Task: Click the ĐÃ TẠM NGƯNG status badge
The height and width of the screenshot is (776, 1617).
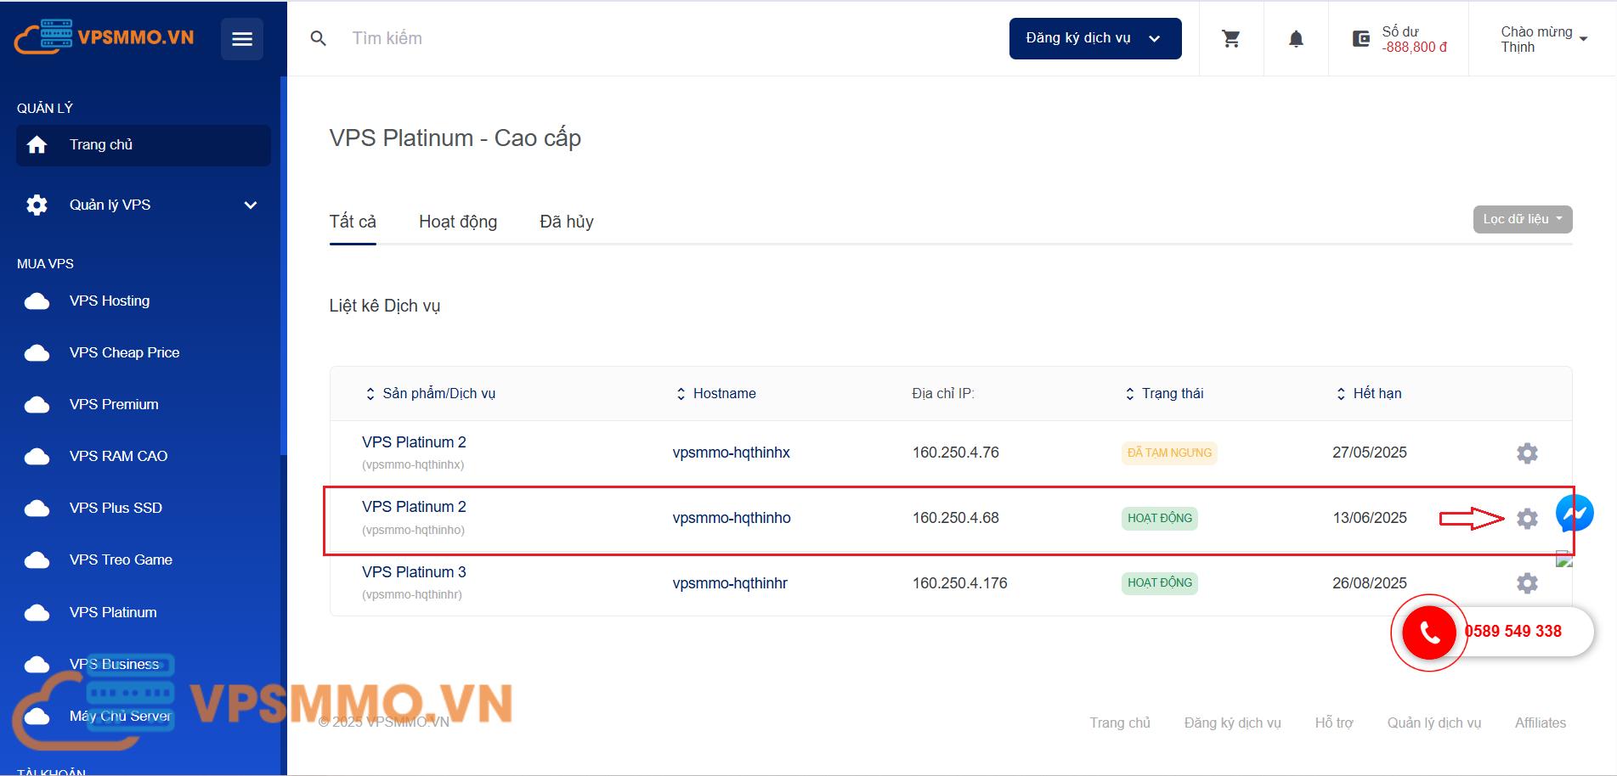Action: (x=1169, y=453)
